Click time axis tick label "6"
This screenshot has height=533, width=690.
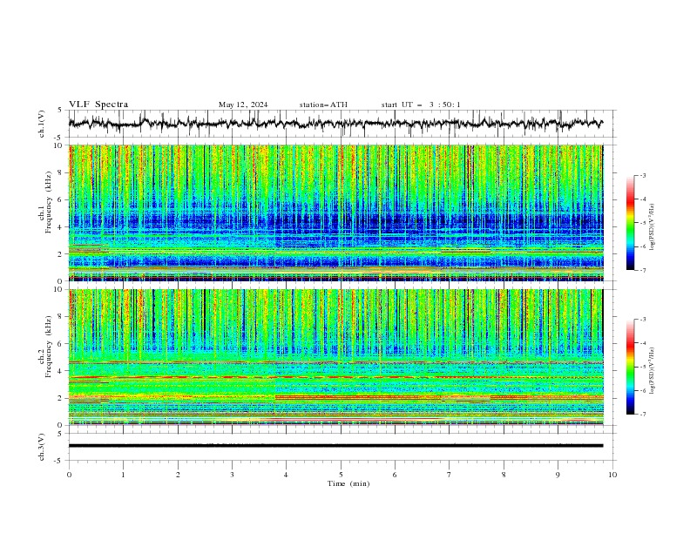pos(395,475)
